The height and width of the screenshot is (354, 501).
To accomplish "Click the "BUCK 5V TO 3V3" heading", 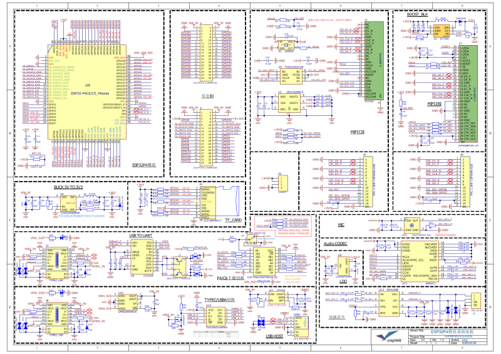I will [x=69, y=187].
